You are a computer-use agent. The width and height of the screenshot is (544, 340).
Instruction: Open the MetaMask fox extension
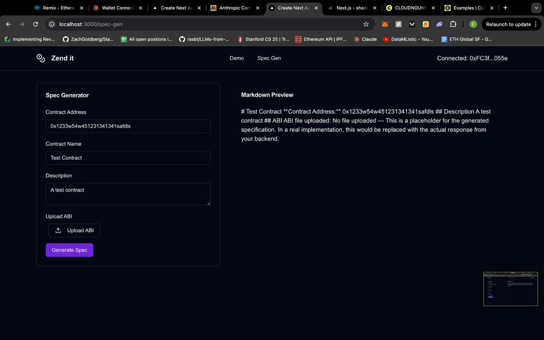click(x=385, y=24)
